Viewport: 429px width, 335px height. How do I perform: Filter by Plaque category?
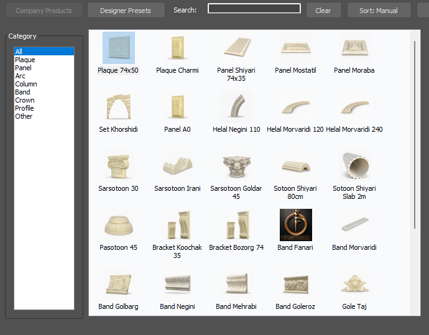[44, 60]
